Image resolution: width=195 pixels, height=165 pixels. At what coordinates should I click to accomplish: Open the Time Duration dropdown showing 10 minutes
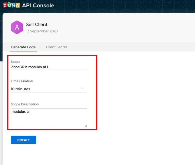[x=49, y=89]
